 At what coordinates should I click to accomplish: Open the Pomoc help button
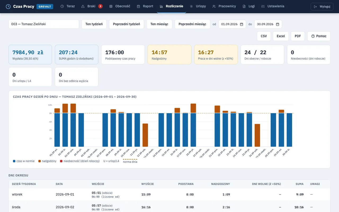[319, 36]
